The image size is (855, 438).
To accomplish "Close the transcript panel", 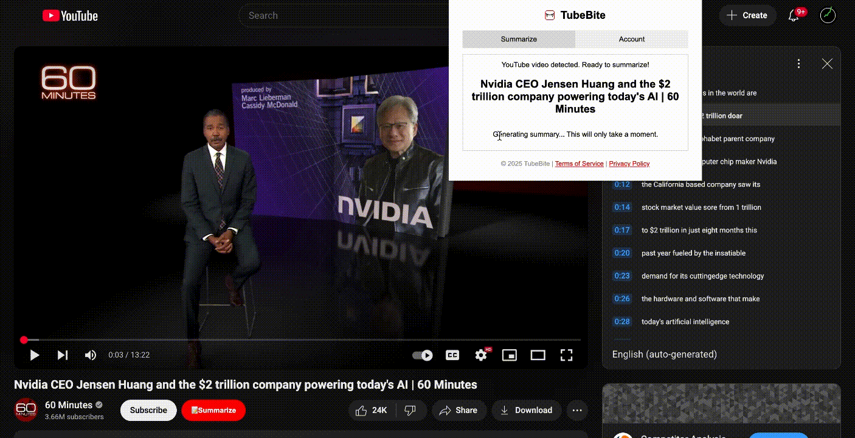I will [x=827, y=64].
